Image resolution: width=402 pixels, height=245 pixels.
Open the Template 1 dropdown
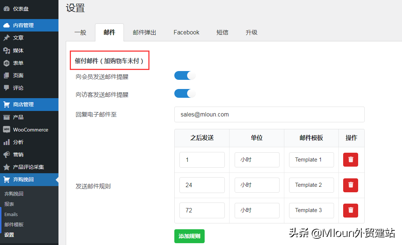tap(311, 160)
